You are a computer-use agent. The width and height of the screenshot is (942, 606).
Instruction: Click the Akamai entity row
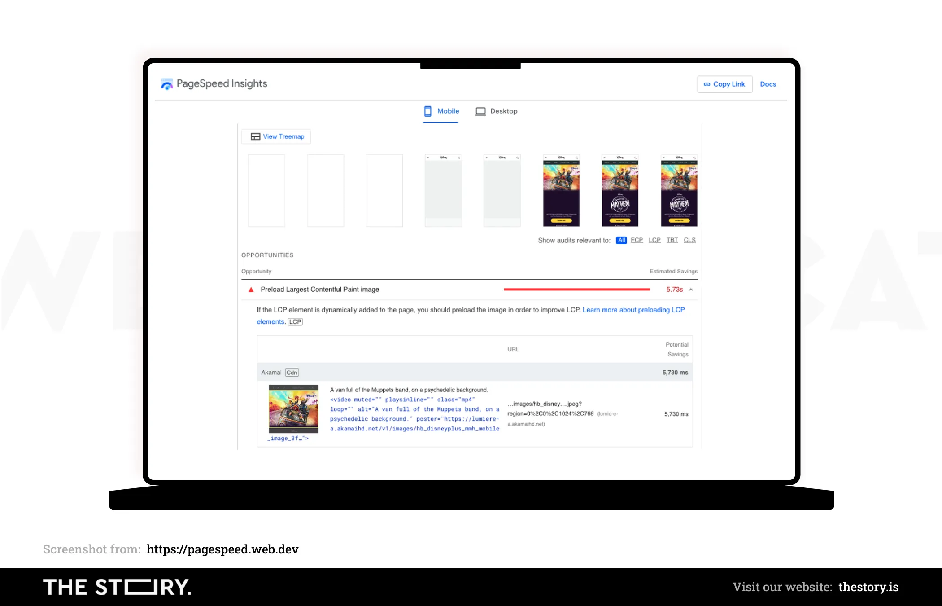tap(475, 373)
